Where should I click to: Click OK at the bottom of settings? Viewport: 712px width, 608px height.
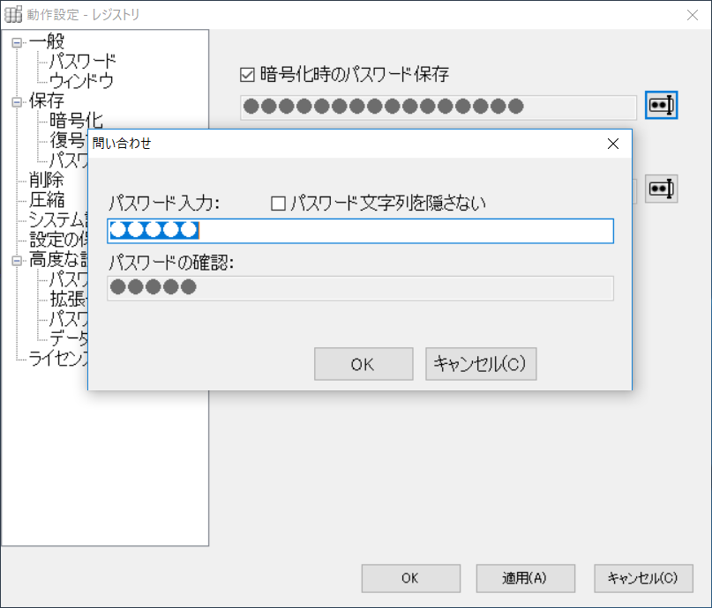click(x=410, y=578)
